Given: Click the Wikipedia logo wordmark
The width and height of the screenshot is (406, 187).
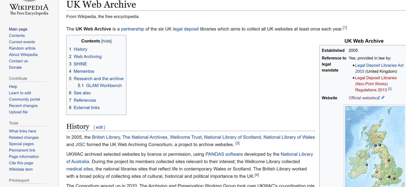Looking at the screenshot, I should click(x=29, y=7).
